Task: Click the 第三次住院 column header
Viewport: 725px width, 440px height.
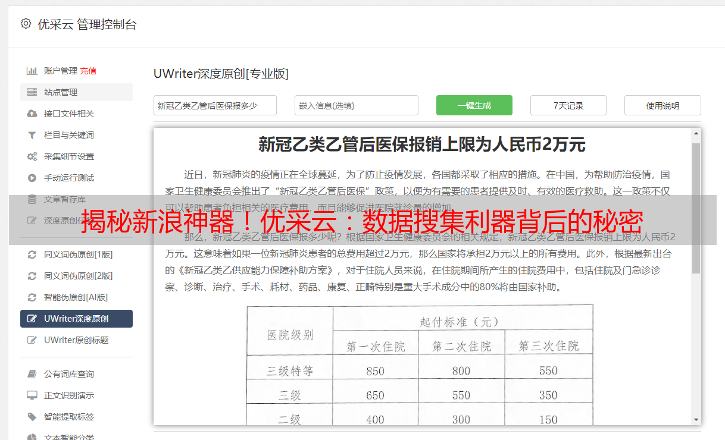Action: (x=548, y=346)
